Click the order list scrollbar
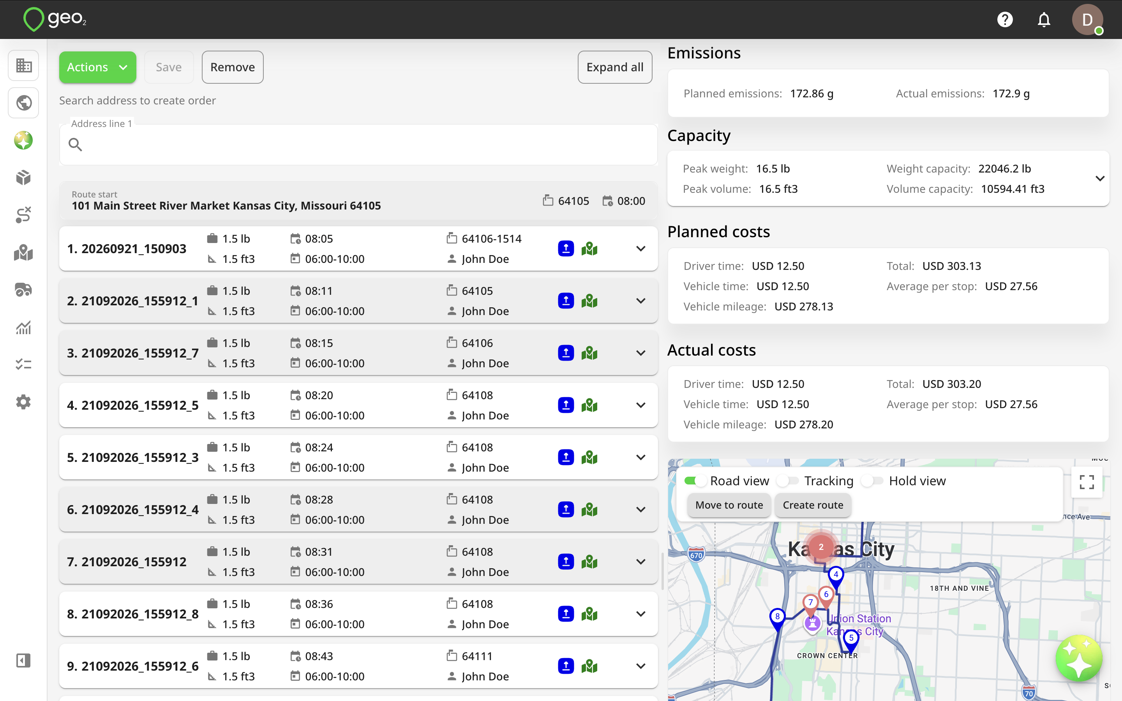The height and width of the screenshot is (701, 1122). [662, 571]
